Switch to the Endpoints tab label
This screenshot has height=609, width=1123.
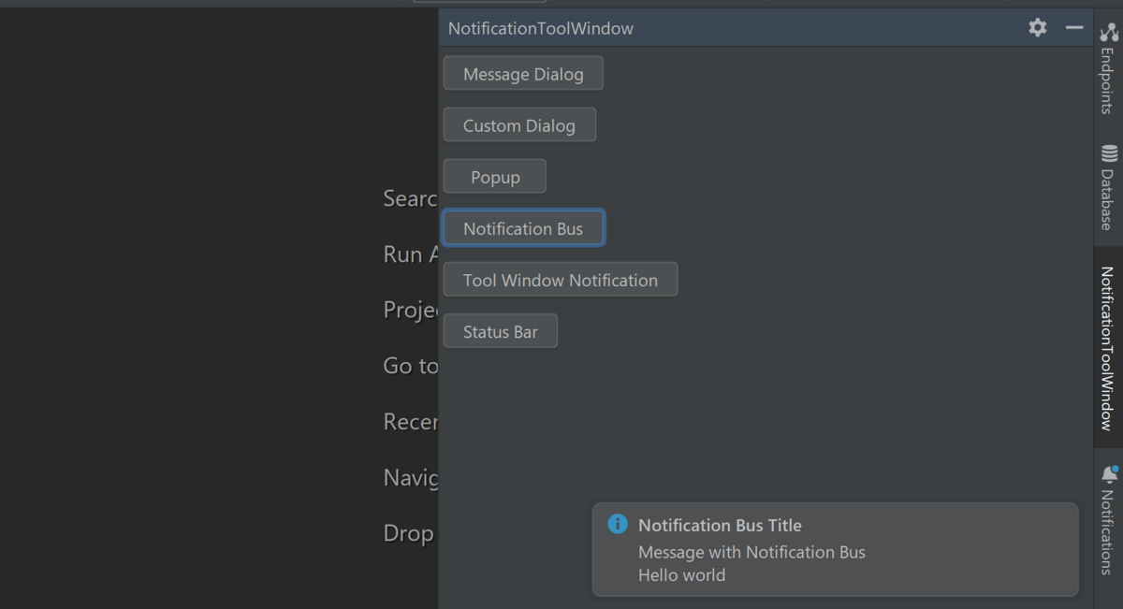coord(1107,80)
